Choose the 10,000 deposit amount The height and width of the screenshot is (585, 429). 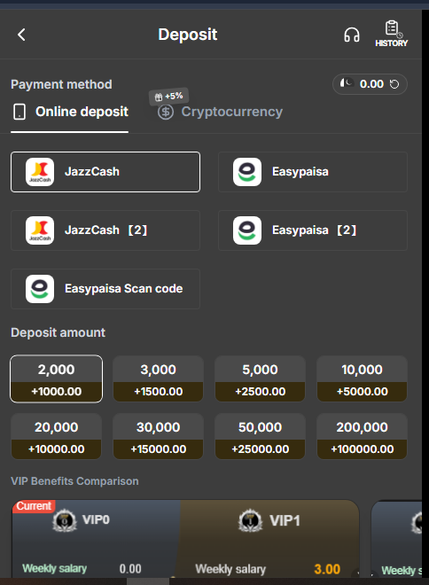(362, 378)
